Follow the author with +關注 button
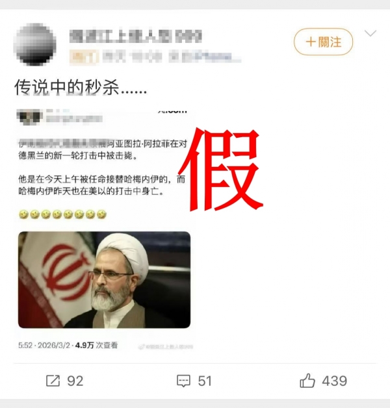The height and width of the screenshot is (408, 390). coord(323,42)
